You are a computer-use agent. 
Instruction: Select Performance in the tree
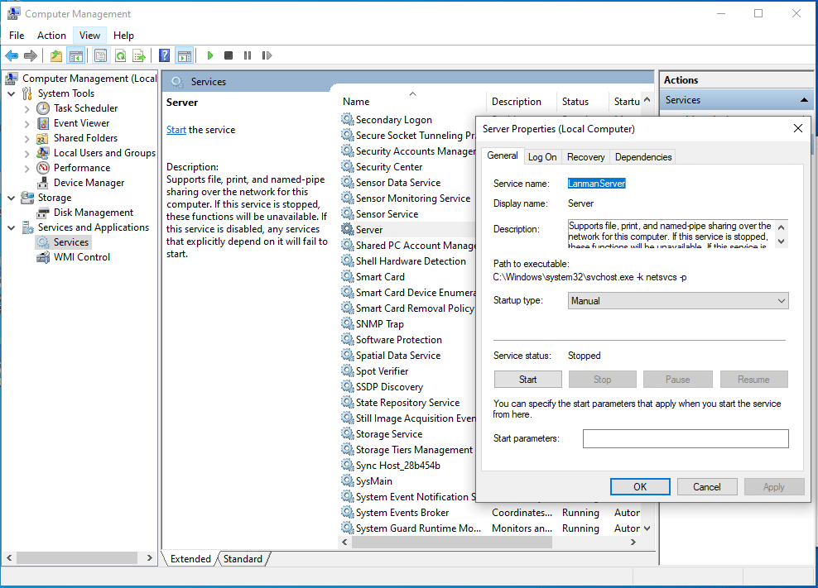point(82,168)
